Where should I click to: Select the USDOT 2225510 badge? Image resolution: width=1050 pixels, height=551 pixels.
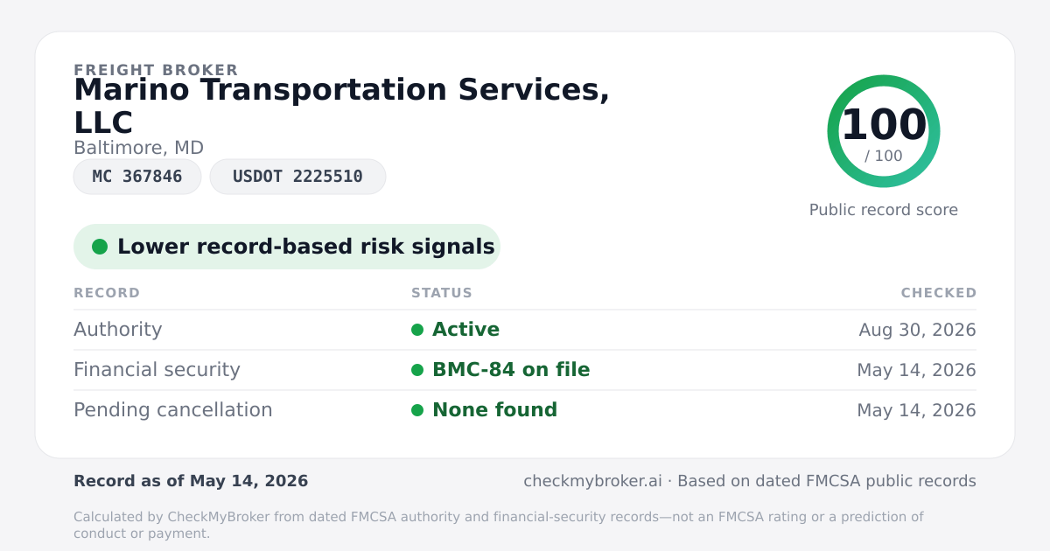point(297,177)
